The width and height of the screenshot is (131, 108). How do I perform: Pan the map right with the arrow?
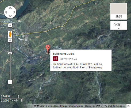point(14,12)
